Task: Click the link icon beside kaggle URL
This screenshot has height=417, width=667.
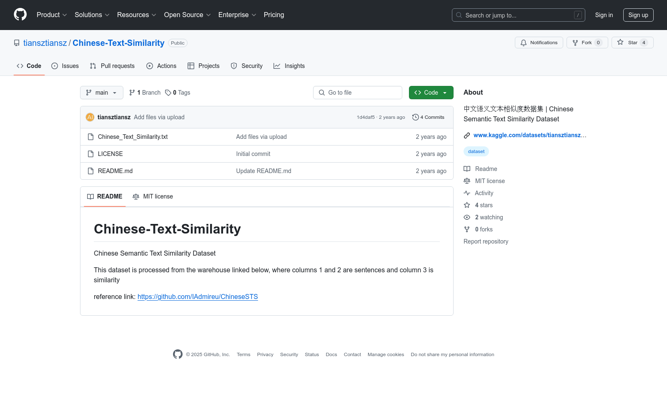Action: 467,135
